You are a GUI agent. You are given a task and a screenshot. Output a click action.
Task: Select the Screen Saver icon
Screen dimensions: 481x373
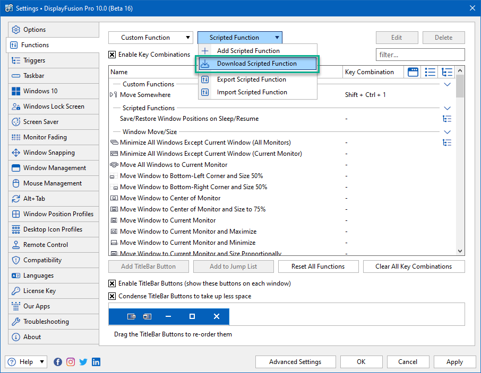[x=15, y=121]
